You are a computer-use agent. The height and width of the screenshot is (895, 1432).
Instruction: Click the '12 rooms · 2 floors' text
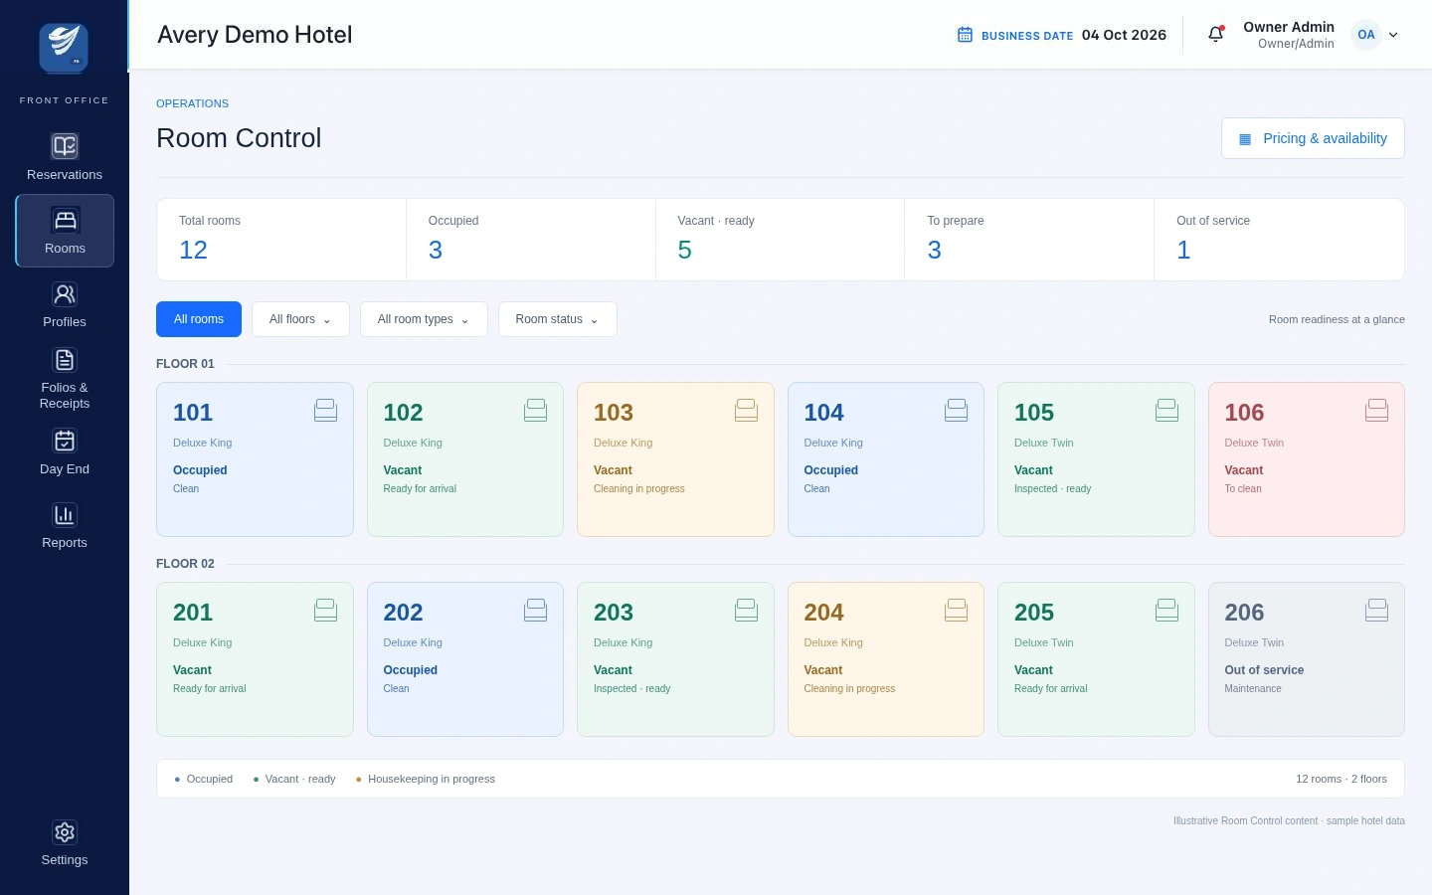point(1342,779)
